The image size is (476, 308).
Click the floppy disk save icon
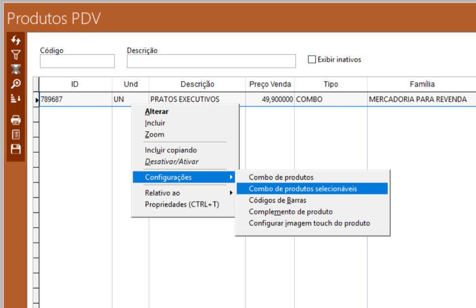click(x=16, y=149)
